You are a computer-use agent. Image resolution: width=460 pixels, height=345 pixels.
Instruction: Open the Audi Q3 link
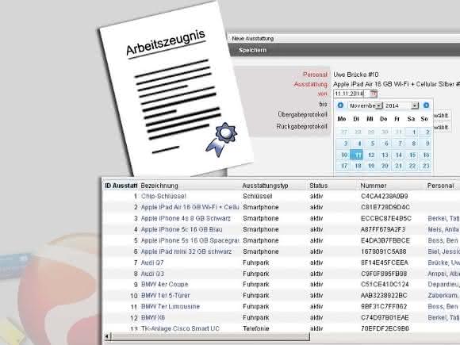[x=152, y=274]
